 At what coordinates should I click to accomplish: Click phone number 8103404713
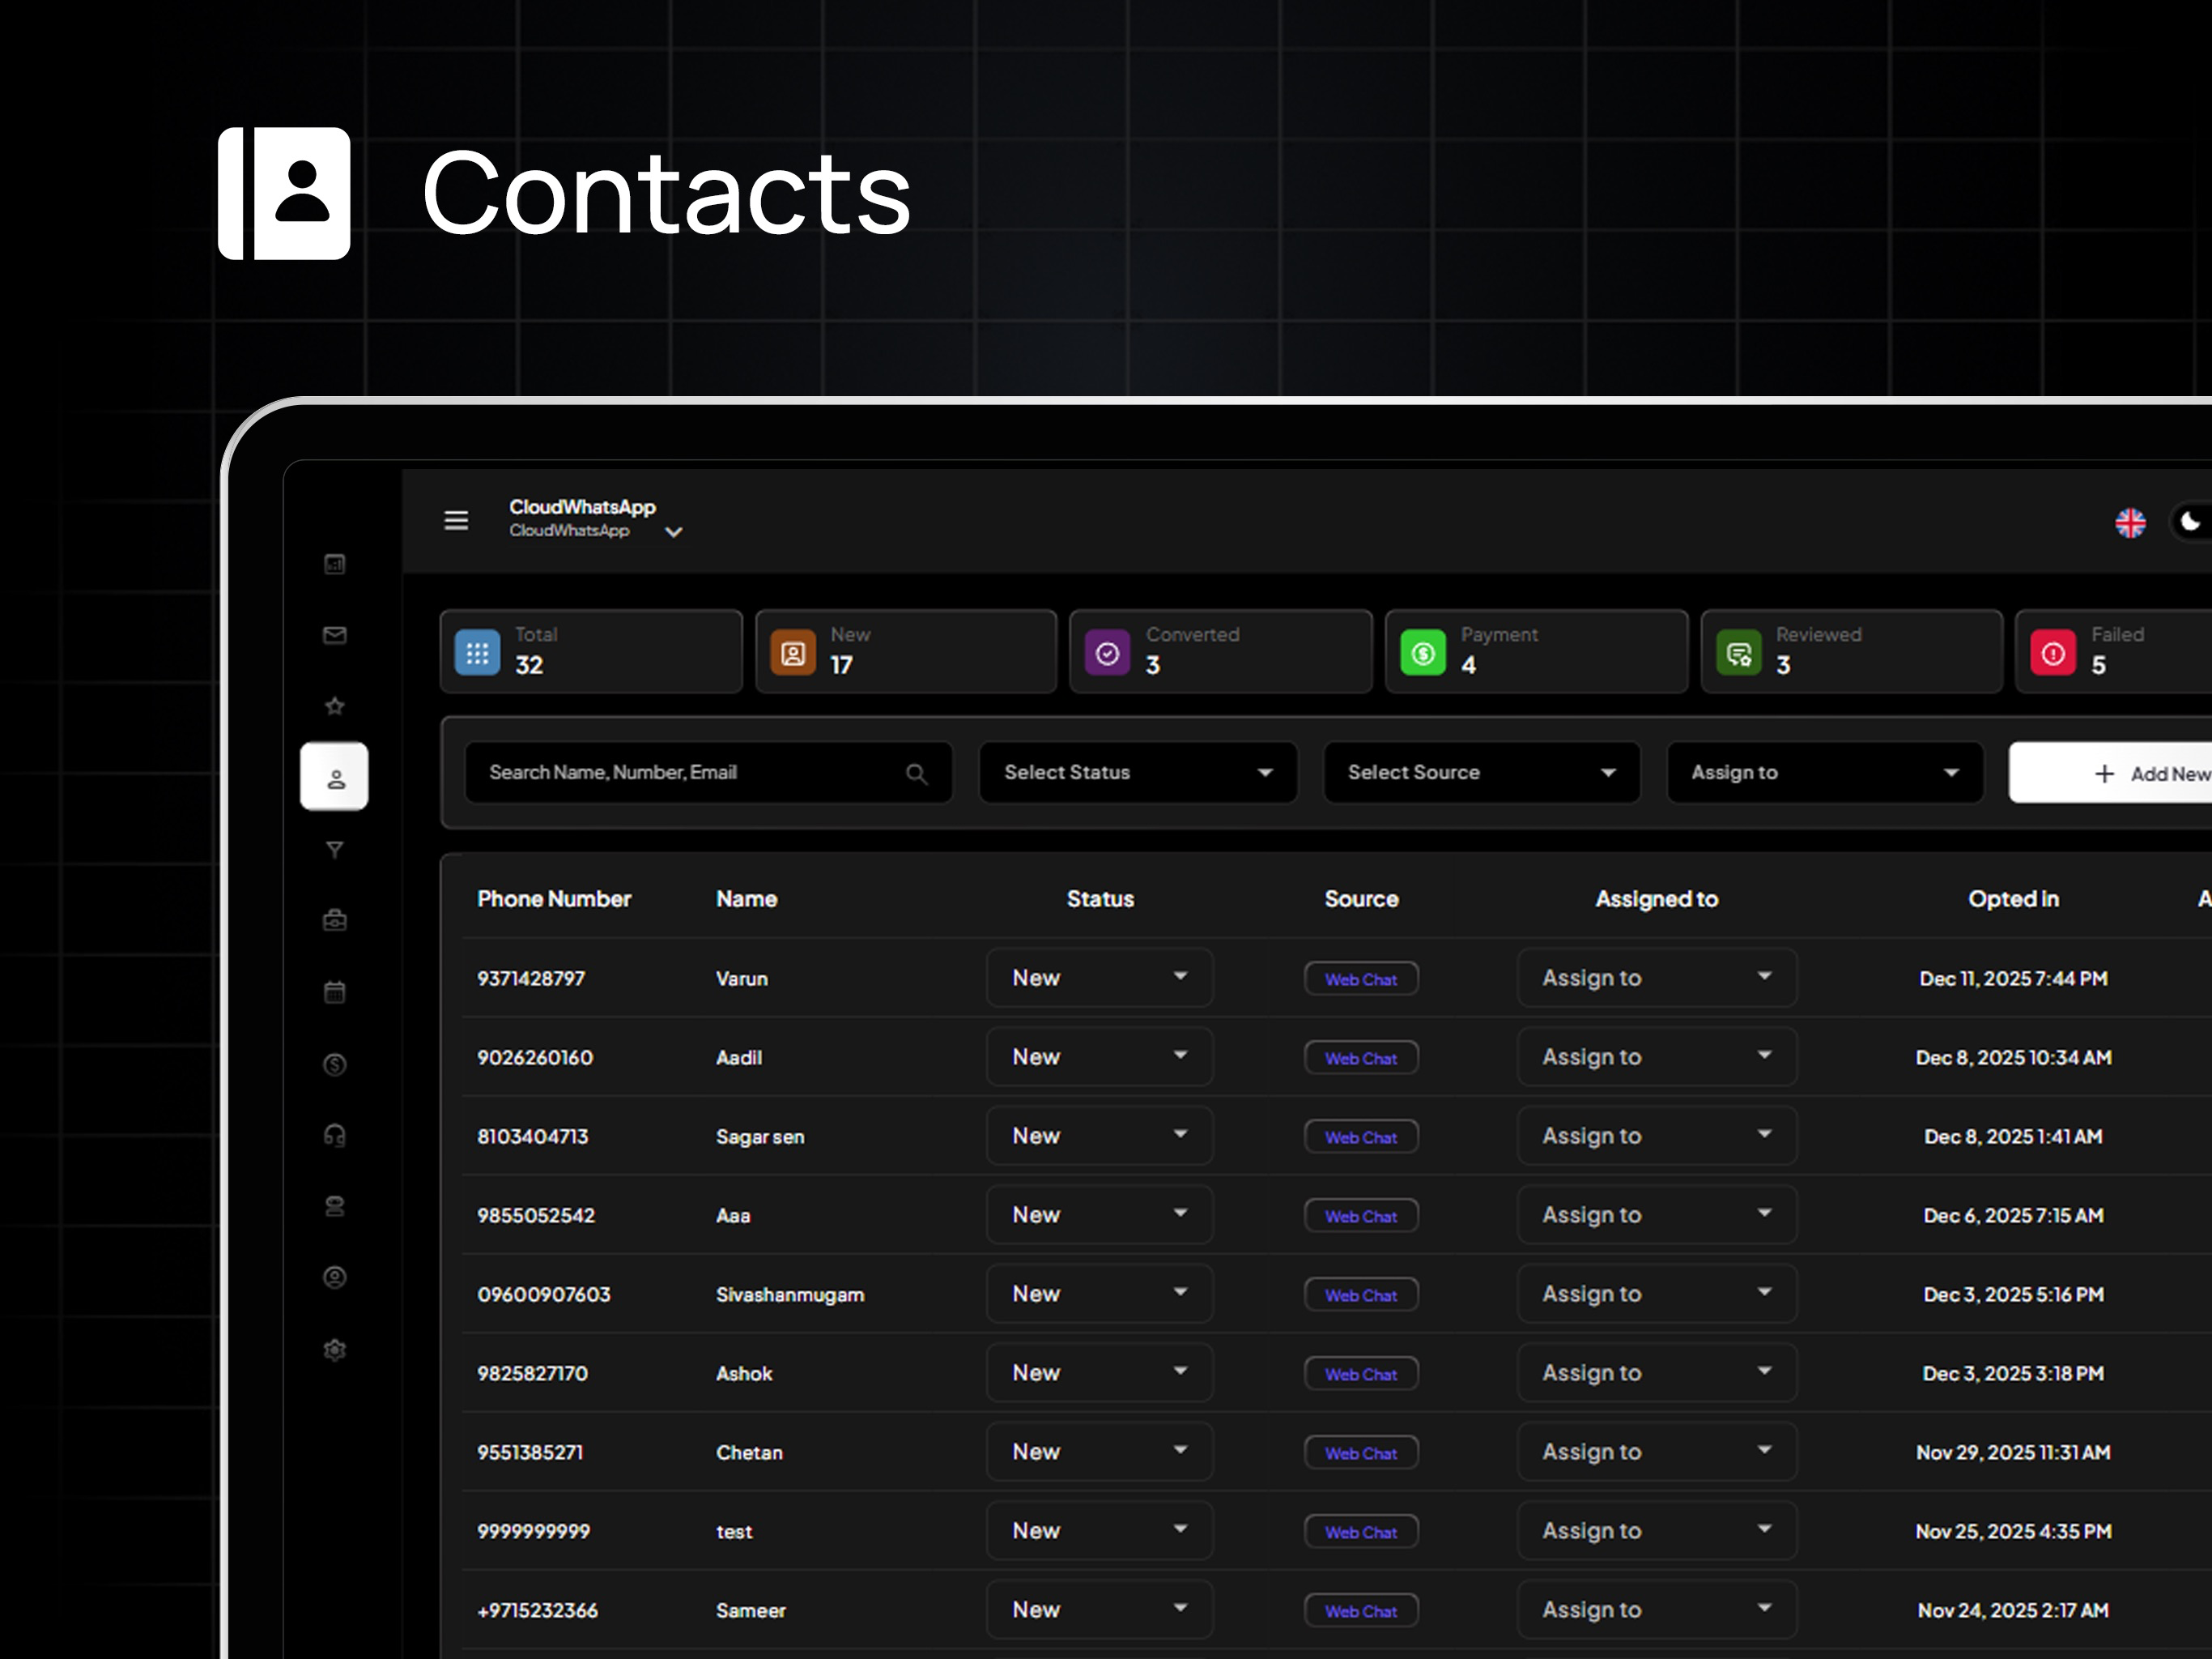click(x=533, y=1137)
